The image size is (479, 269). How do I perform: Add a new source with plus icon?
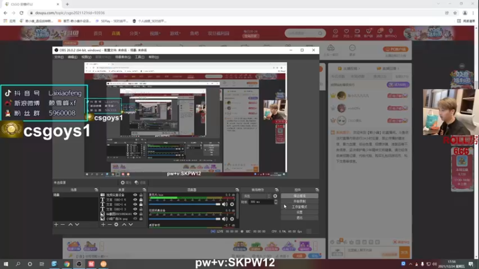103,225
